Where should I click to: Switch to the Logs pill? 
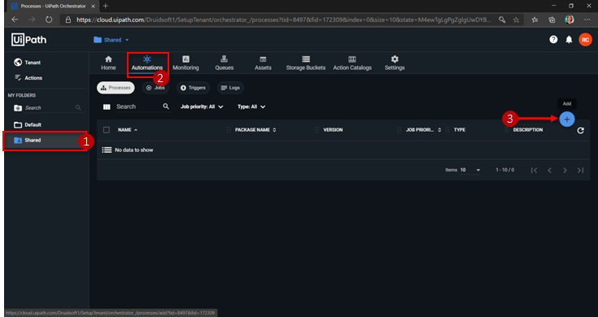coord(230,88)
